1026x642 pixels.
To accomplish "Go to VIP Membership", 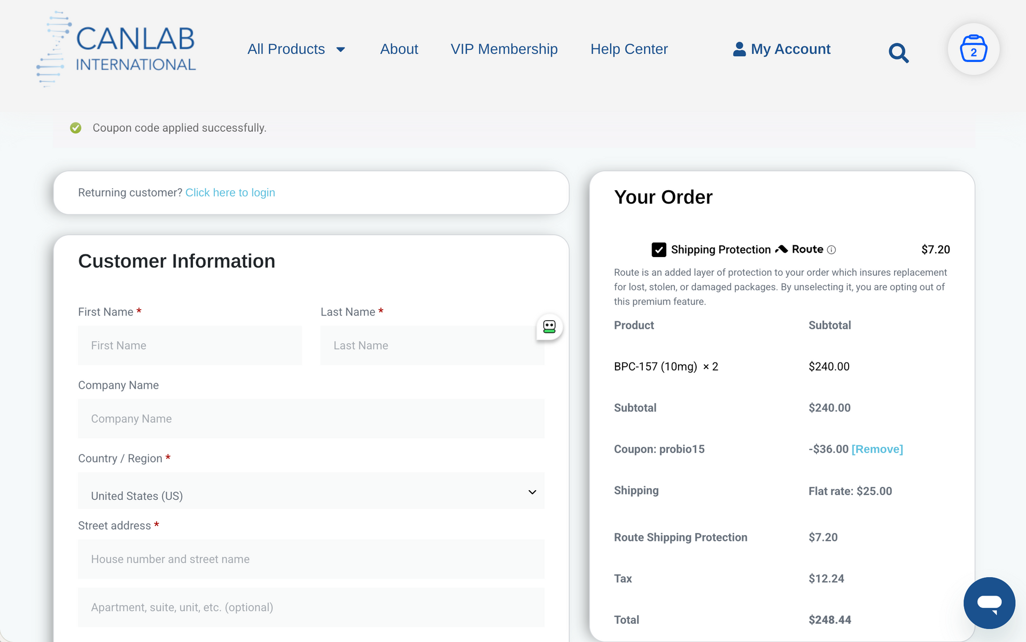I will (504, 49).
